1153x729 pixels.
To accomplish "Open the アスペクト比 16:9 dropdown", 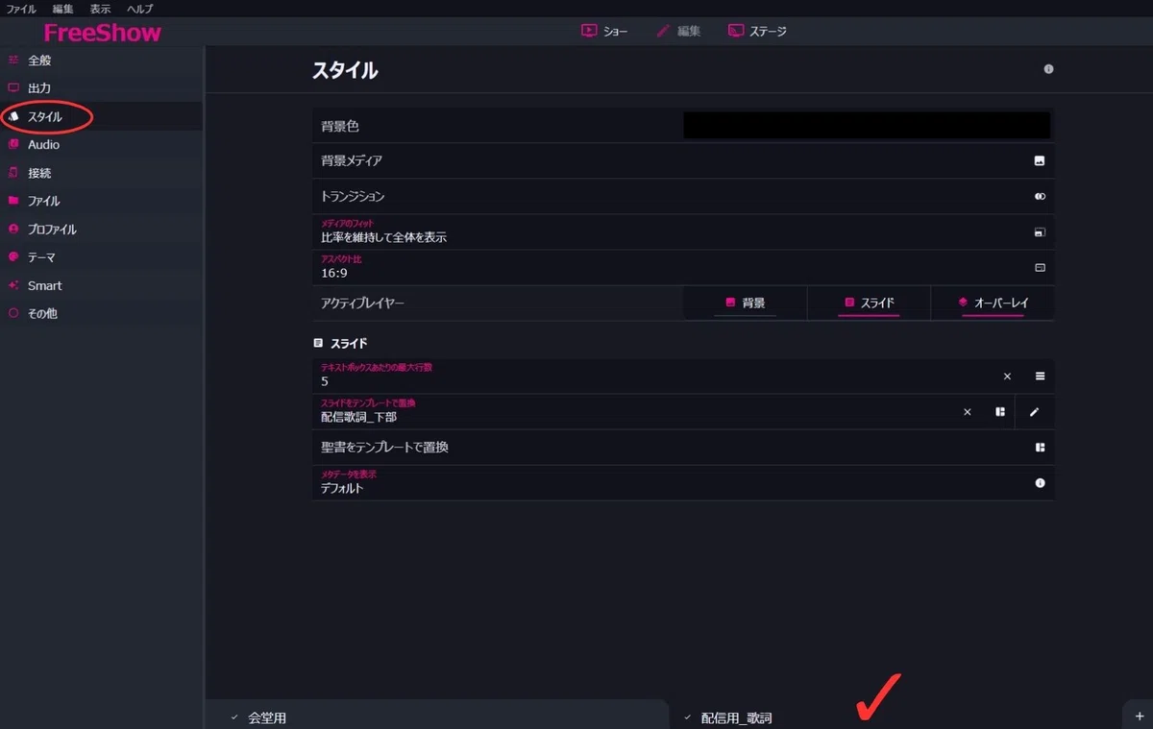I will [683, 268].
